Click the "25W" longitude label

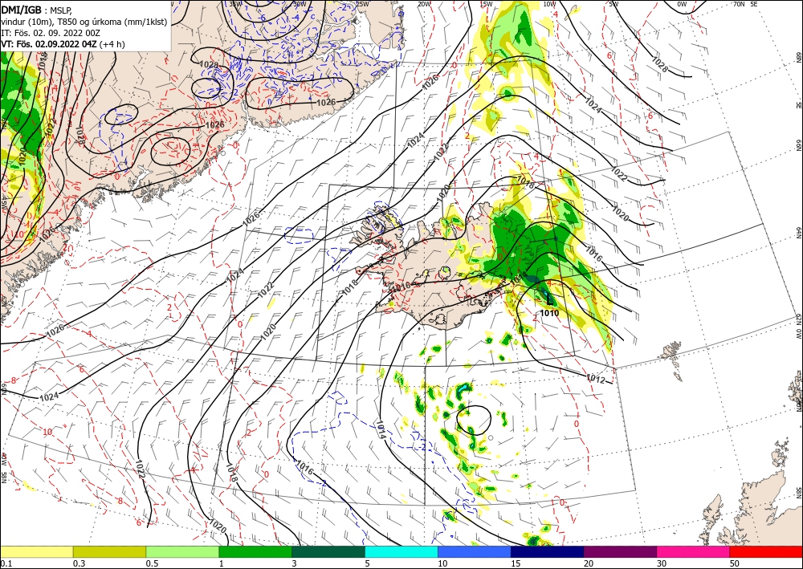362,4
